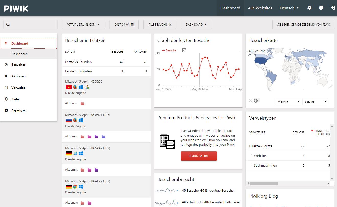This screenshot has height=207, width=337.
Task: Open the Deutsch language dropdown
Action: [x=289, y=8]
